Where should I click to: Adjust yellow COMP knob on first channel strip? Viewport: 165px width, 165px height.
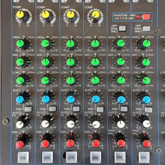20,14
